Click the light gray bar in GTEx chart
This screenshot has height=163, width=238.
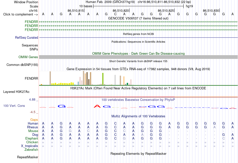click(115, 80)
